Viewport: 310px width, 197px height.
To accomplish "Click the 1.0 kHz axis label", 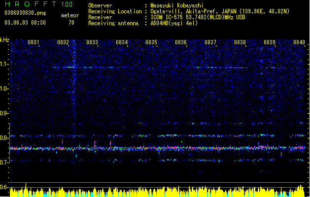I will [x=4, y=89].
